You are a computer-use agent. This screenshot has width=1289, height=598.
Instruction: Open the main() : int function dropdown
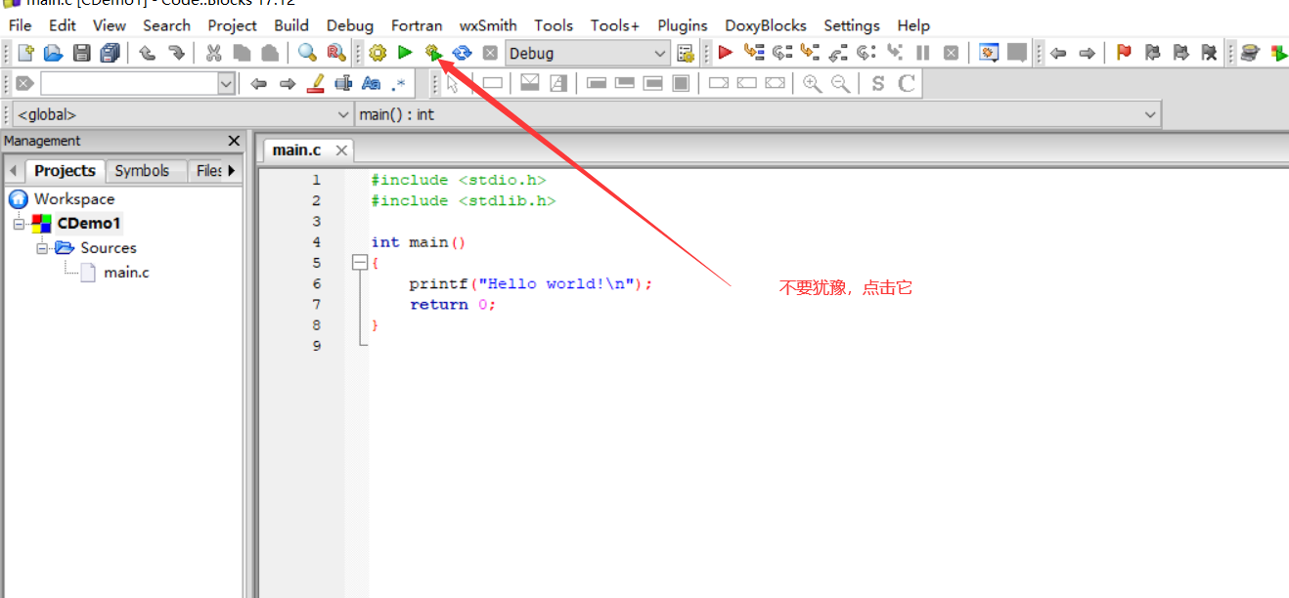(758, 114)
